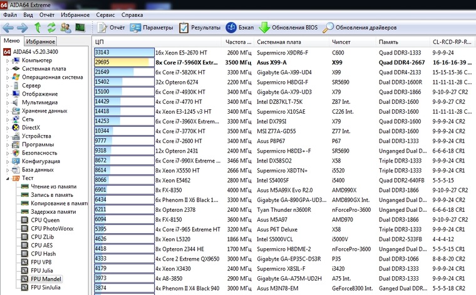
Task: Open Параметры benchmark parameters
Action: (151, 27)
